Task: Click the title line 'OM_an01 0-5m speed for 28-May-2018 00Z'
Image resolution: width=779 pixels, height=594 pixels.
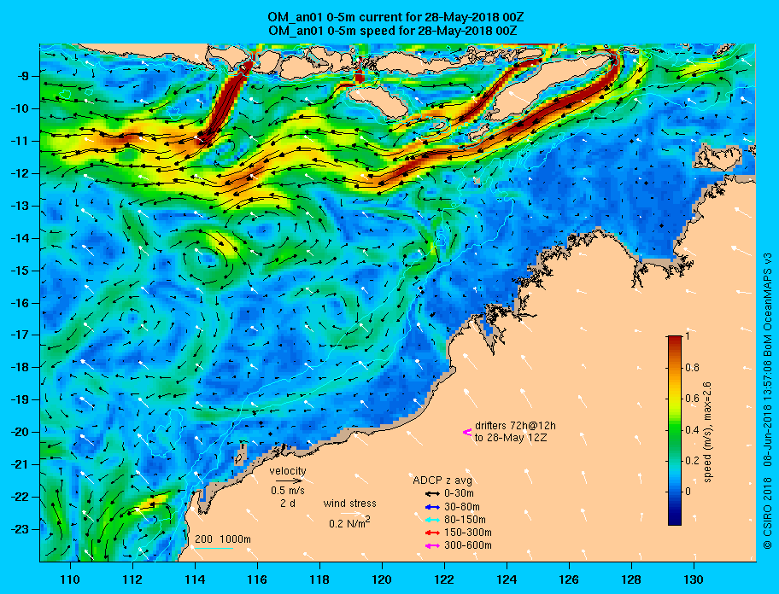Action: [392, 31]
